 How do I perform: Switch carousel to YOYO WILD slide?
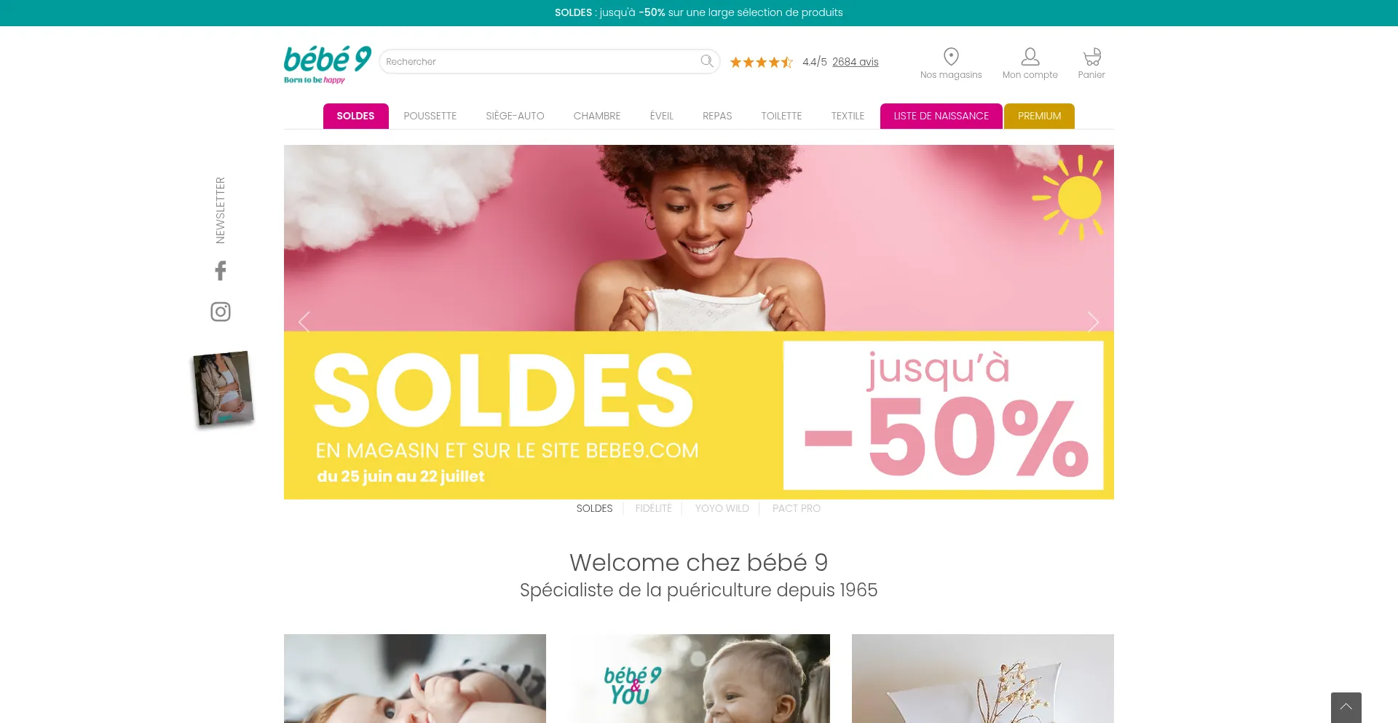(x=722, y=508)
